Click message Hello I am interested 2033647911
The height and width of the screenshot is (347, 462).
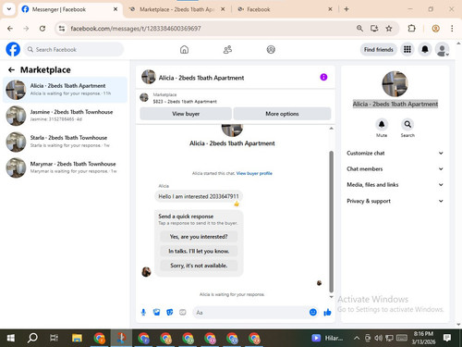[x=199, y=196]
